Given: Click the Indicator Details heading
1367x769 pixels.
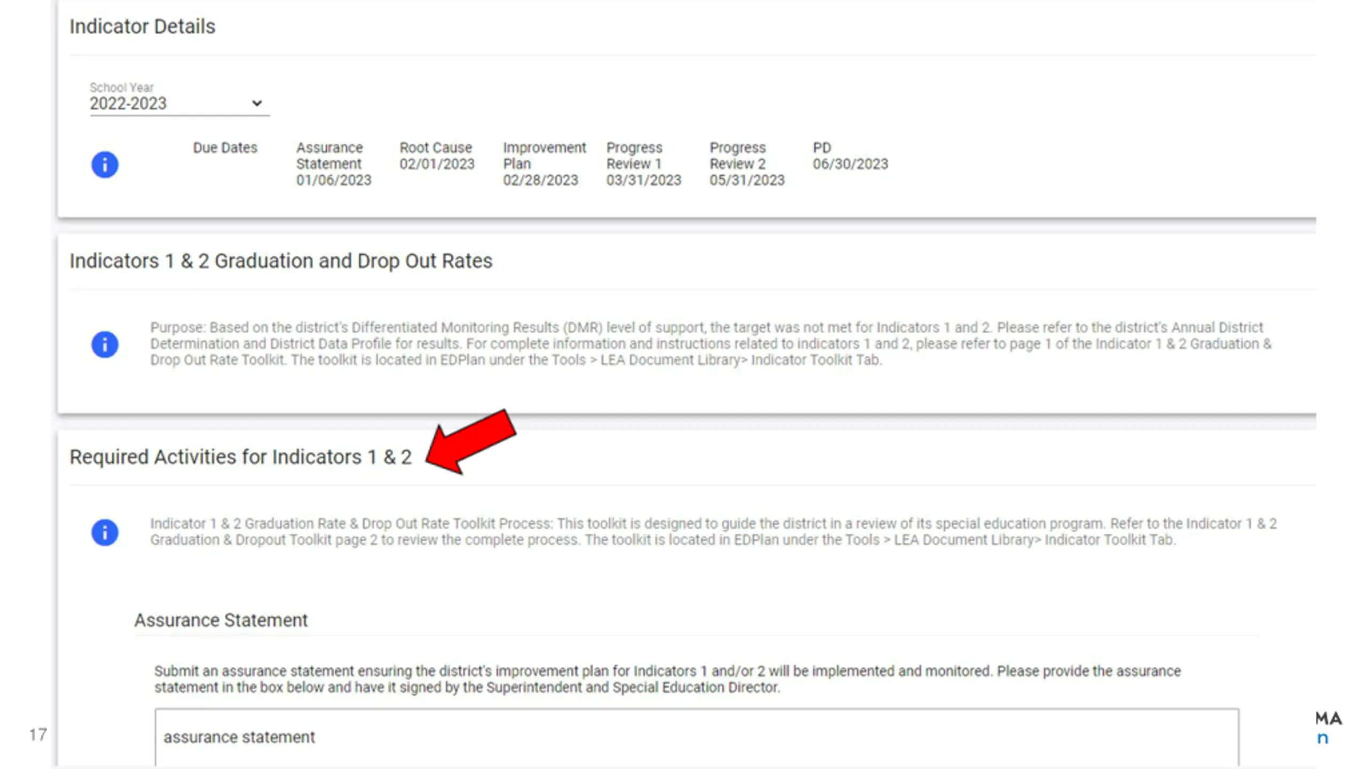Looking at the screenshot, I should pos(143,26).
